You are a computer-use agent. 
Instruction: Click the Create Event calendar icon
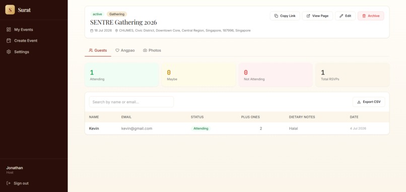coord(9,41)
